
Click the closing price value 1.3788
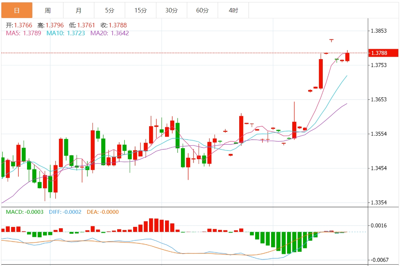click(118, 25)
